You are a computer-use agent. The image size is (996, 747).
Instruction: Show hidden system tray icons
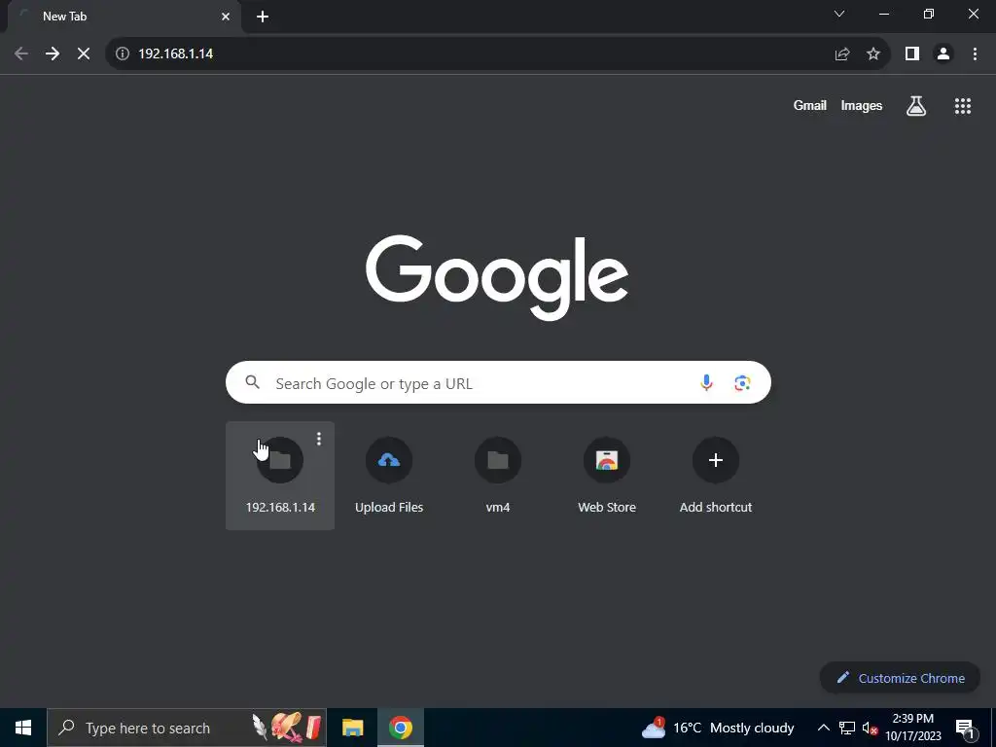(x=823, y=728)
